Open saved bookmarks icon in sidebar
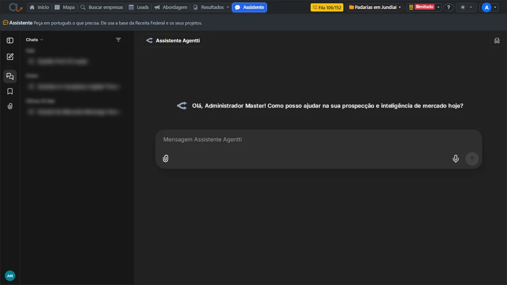The image size is (507, 285). pyautogui.click(x=10, y=91)
